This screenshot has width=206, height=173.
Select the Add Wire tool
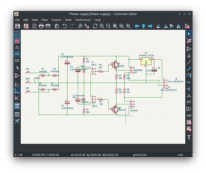(x=189, y=62)
